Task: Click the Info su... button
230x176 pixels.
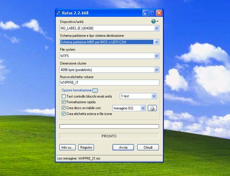Action: pyautogui.click(x=67, y=147)
